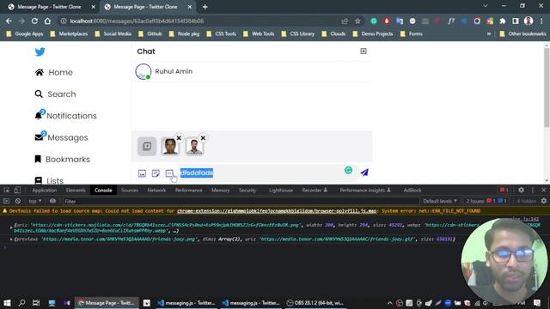Open the Extensions puzzle icon
Viewport: 550px width, 309px height.
(x=503, y=21)
